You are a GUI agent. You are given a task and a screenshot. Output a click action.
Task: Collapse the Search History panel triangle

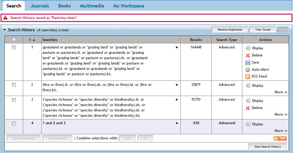coord(4,30)
